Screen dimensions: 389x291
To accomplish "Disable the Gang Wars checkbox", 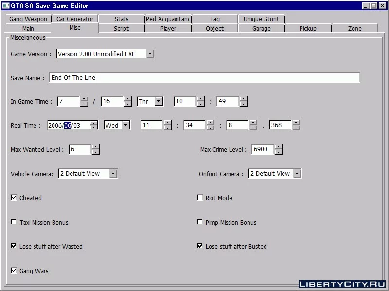I will [14, 271].
